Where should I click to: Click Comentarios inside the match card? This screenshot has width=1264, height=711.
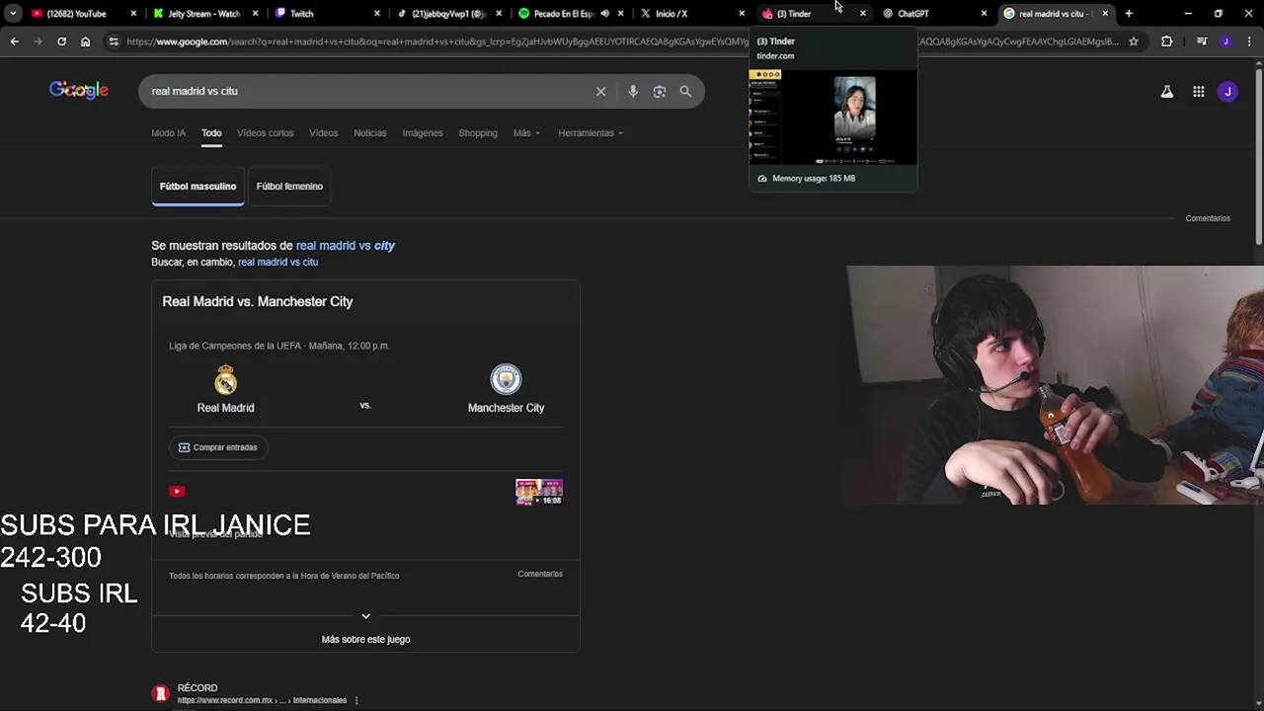coord(540,574)
